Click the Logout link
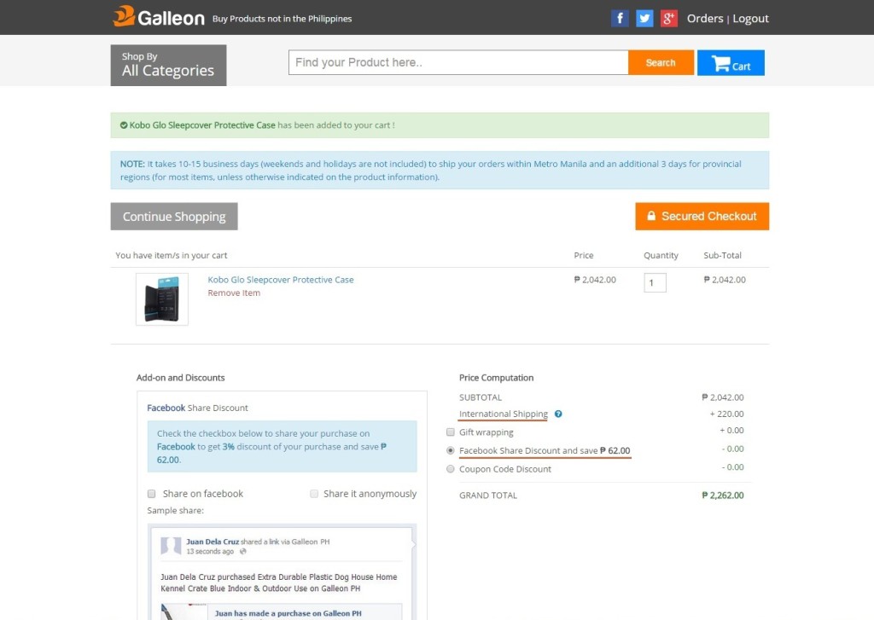The width and height of the screenshot is (874, 620). point(750,19)
